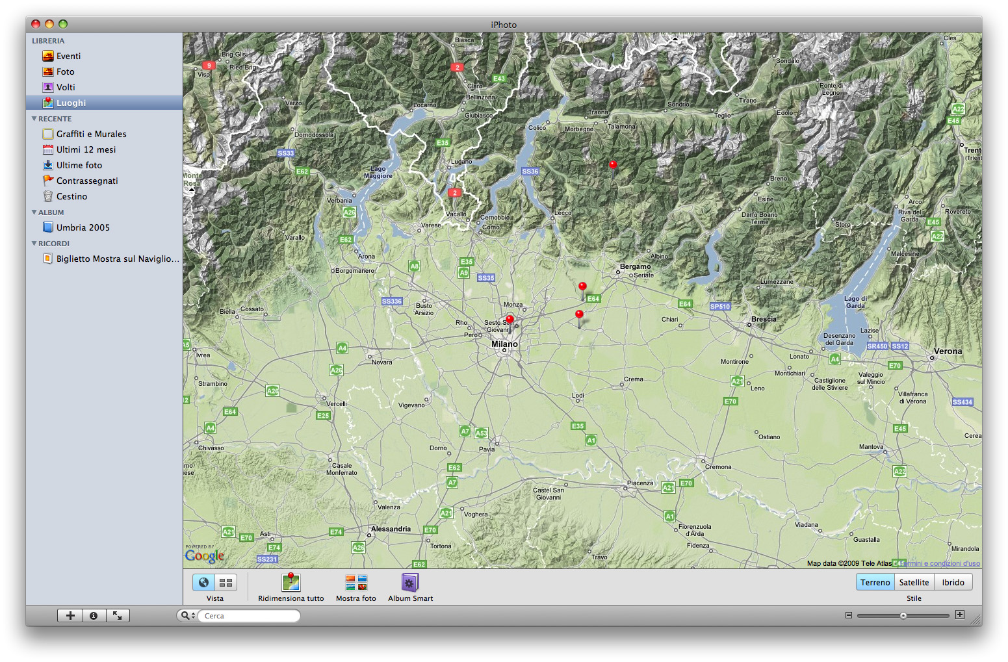Select Ultimi 12 mesi calendar icon
Screen dimensions: 1008x662
tap(48, 149)
